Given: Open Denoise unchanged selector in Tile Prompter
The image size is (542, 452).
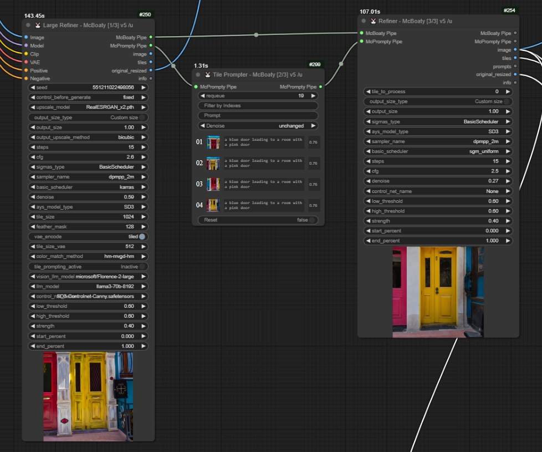Looking at the screenshot, I should [258, 126].
